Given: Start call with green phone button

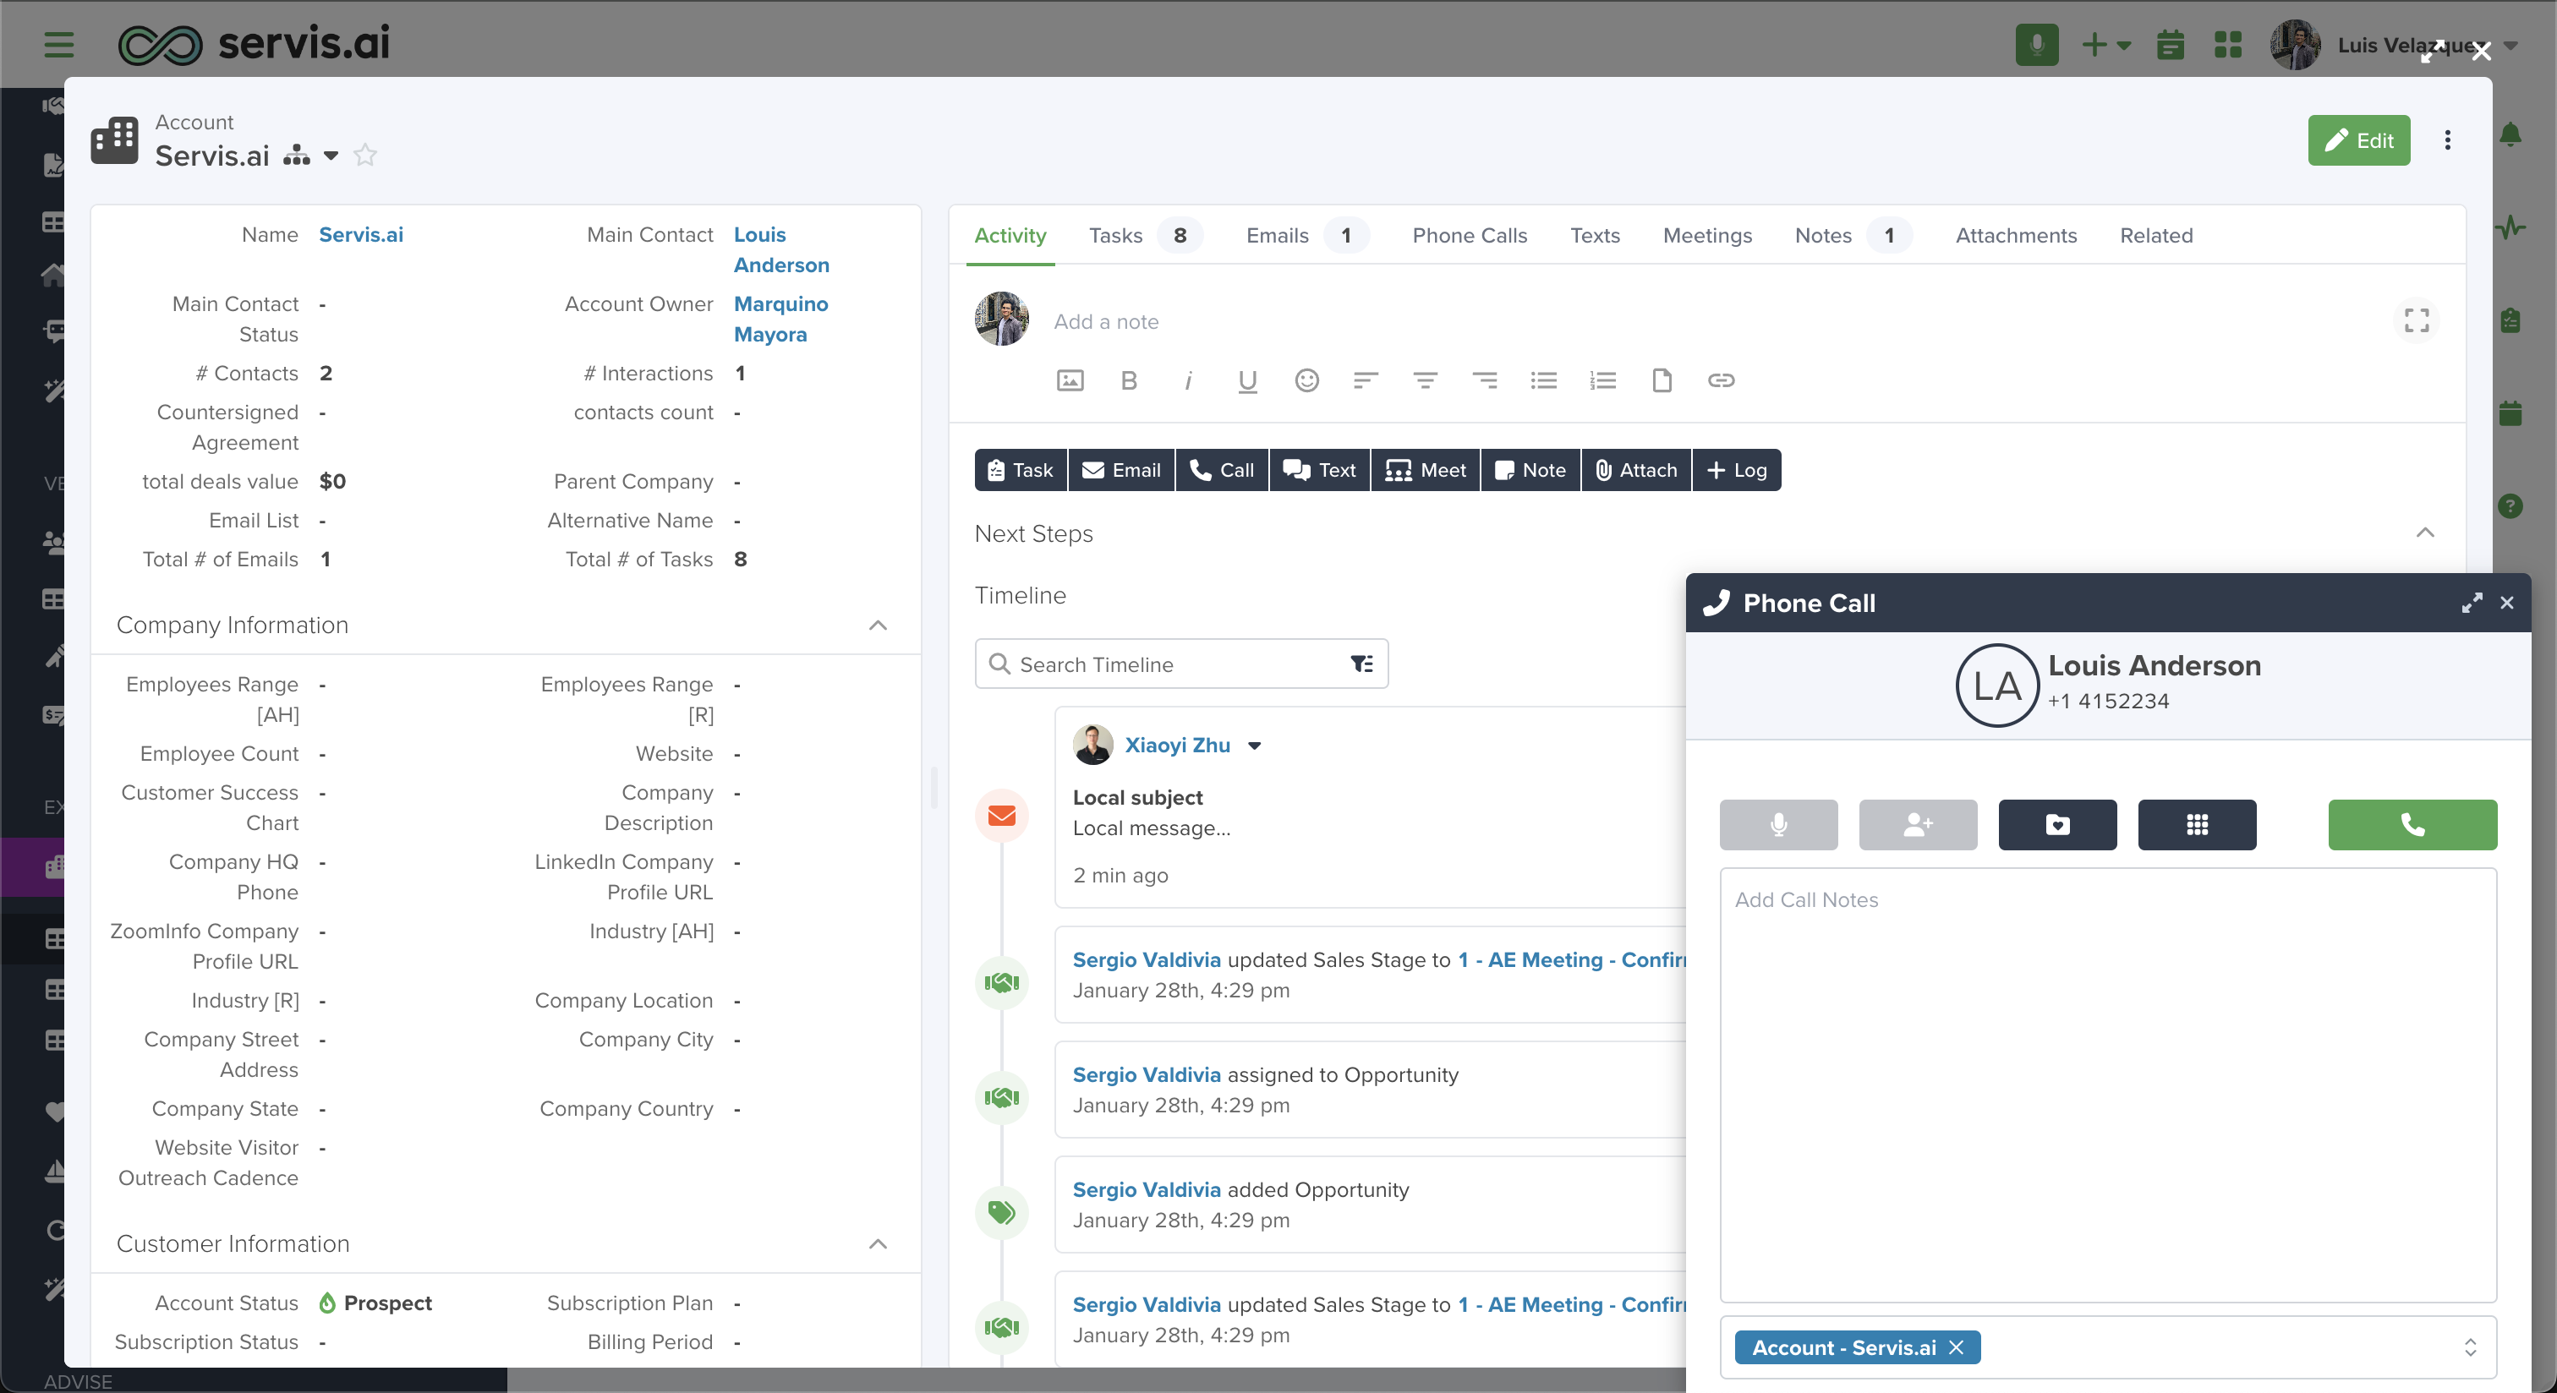Looking at the screenshot, I should tap(2412, 824).
